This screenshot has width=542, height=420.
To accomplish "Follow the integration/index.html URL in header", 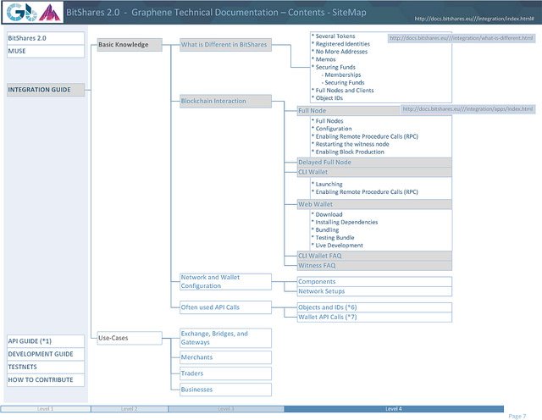I will pos(474,19).
